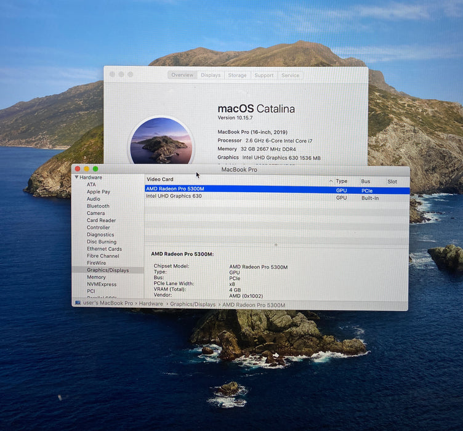
Task: Select Bluetooth in the sidebar
Action: [98, 206]
